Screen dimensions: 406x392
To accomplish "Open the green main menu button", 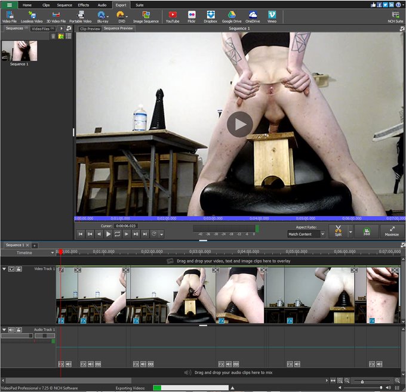I will click(x=10, y=5).
